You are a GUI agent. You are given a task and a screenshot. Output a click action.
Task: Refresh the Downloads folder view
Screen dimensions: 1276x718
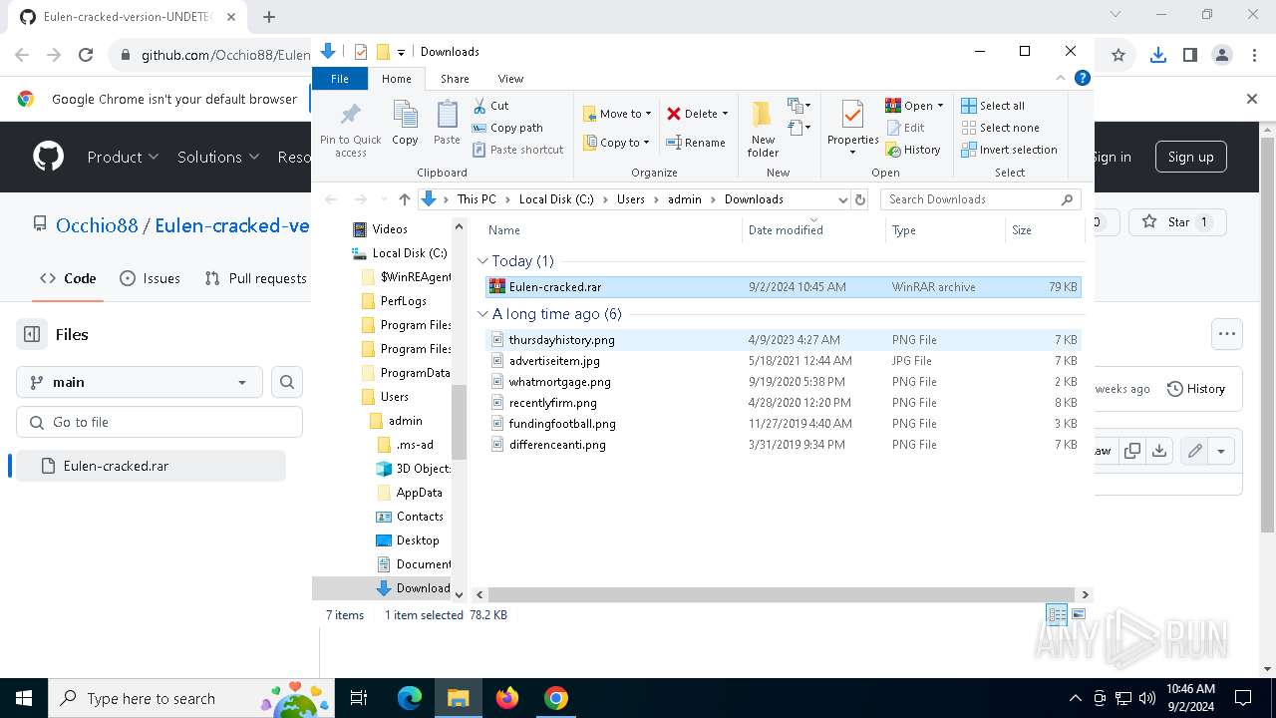point(859,199)
